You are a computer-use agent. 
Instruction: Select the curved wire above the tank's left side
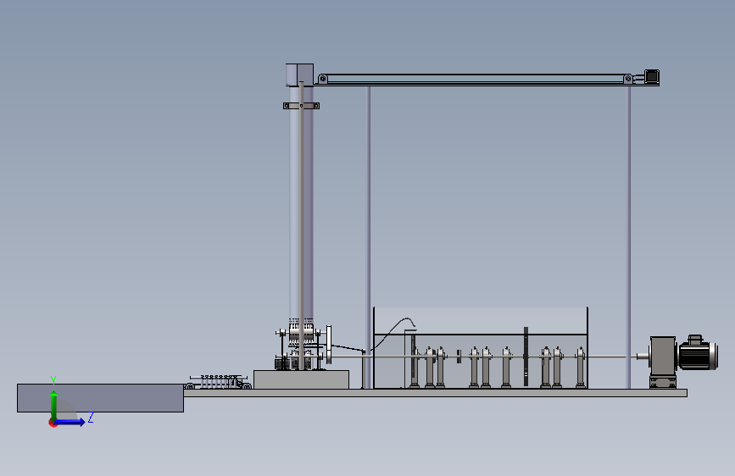(x=393, y=333)
